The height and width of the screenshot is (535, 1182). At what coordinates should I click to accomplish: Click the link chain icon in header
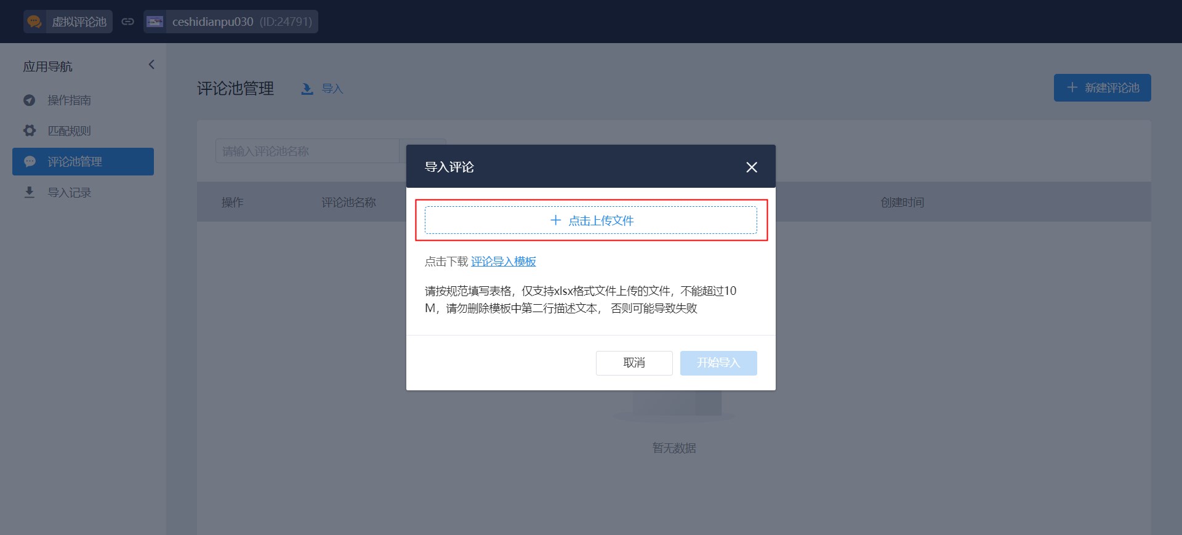click(x=127, y=22)
